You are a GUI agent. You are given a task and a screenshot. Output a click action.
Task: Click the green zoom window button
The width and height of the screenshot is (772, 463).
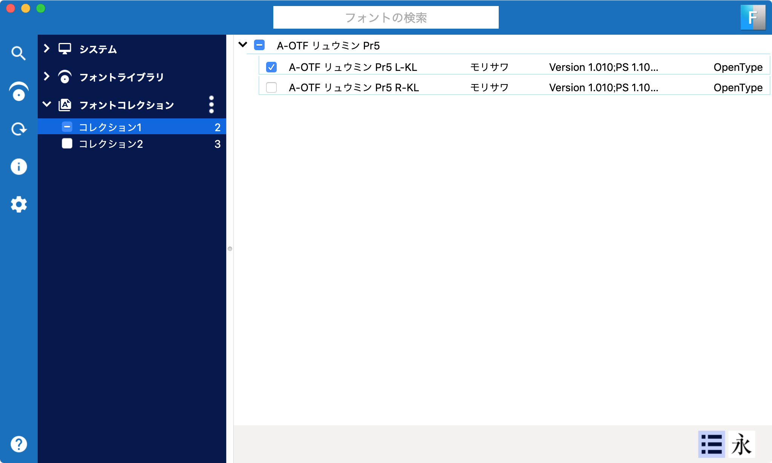41,8
